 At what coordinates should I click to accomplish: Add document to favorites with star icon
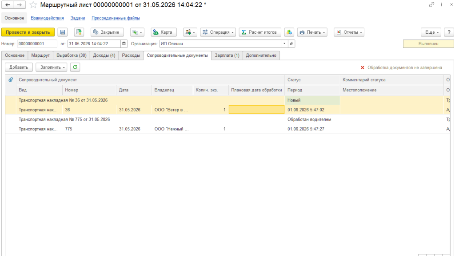pos(33,5)
